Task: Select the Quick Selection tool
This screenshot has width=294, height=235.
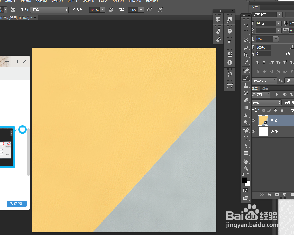Action: pos(246,48)
